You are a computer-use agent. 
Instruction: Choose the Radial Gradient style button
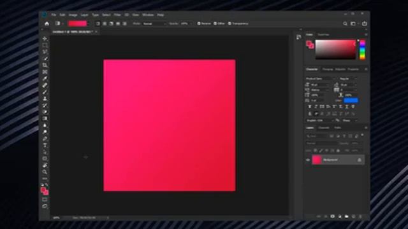coord(105,24)
